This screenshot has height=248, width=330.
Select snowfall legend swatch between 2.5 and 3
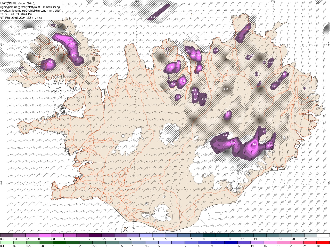point(108,235)
